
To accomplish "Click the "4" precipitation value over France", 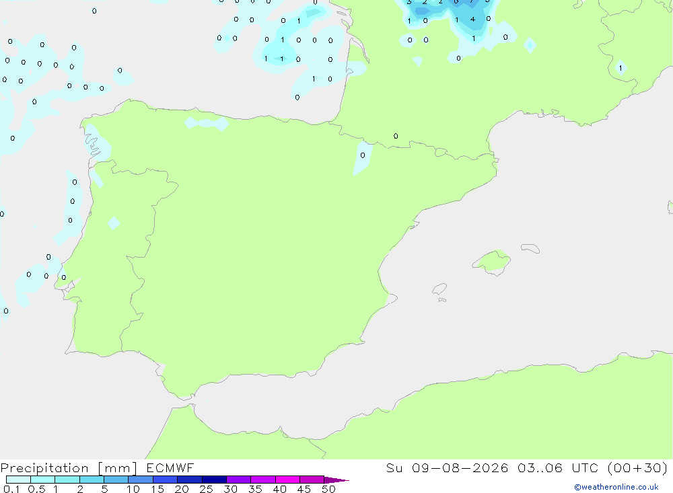I will coord(472,20).
